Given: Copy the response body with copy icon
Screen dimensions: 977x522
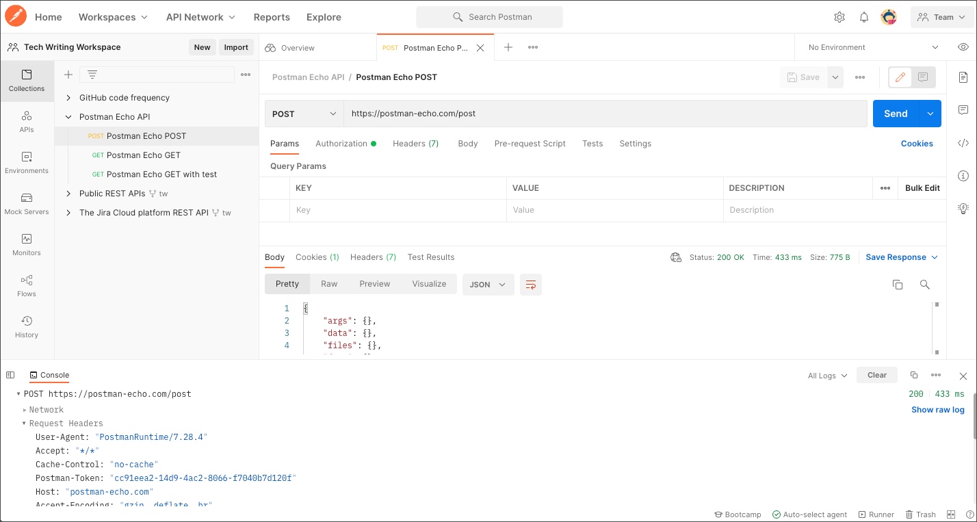Looking at the screenshot, I should tap(898, 285).
